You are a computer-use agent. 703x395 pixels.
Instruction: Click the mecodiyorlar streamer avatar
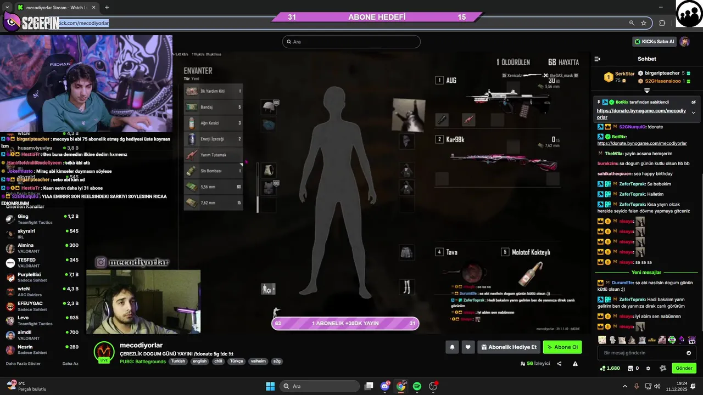pos(104,352)
